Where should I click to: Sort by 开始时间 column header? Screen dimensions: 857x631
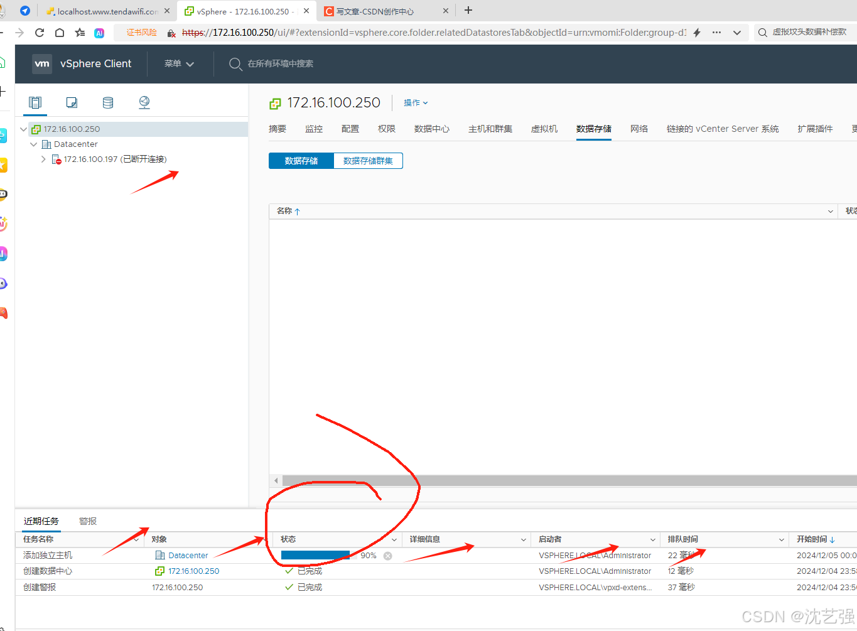coord(815,539)
